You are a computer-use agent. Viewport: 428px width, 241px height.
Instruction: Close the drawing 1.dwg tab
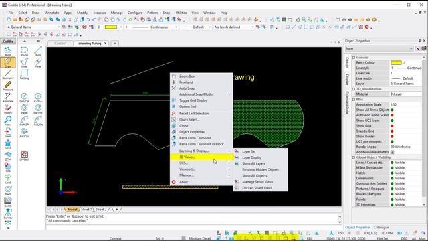[x=106, y=43]
